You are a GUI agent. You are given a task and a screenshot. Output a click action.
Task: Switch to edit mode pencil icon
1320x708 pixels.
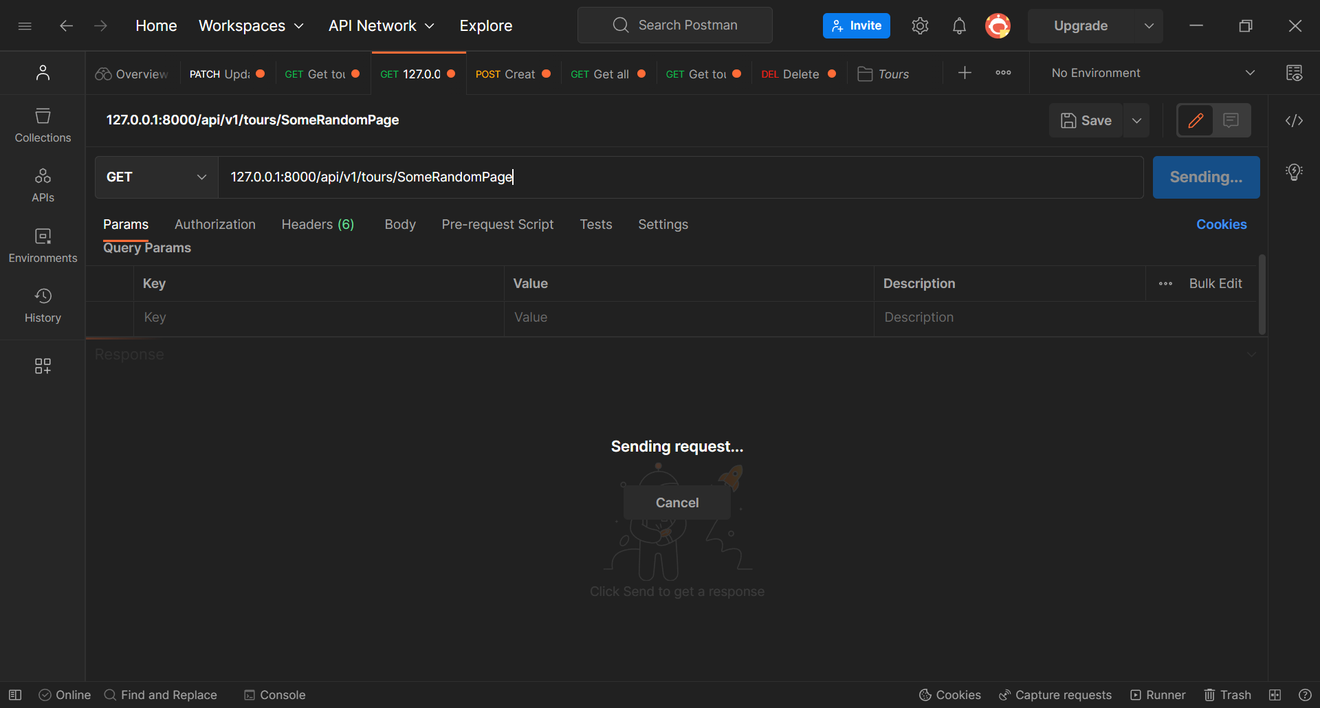(1196, 120)
